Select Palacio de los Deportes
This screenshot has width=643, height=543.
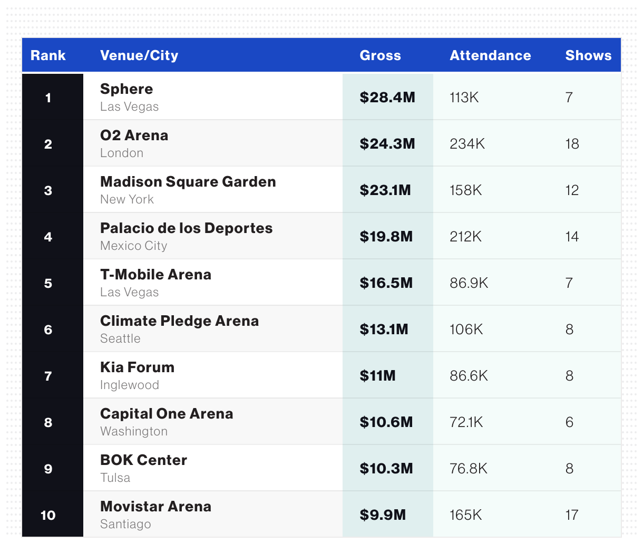[186, 228]
